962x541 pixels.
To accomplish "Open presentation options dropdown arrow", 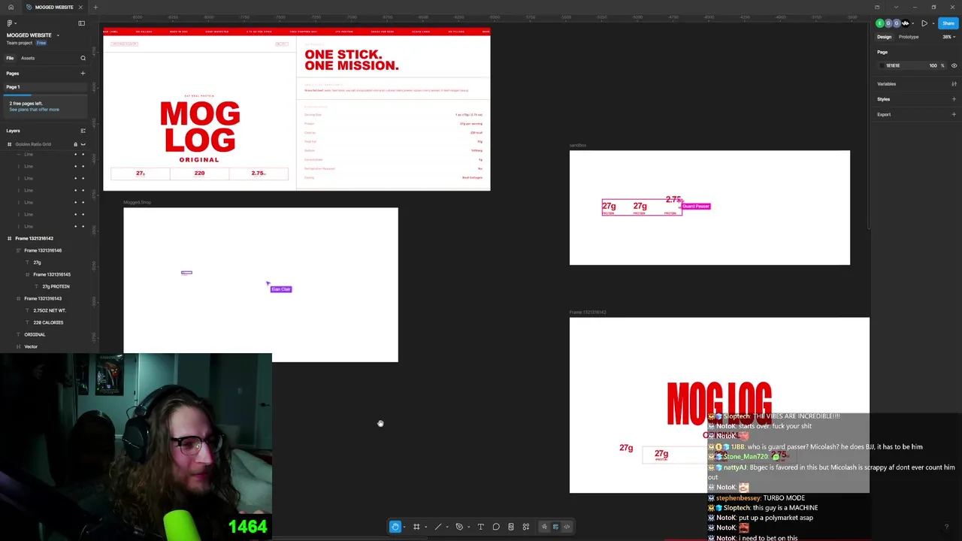I will 933,23.
